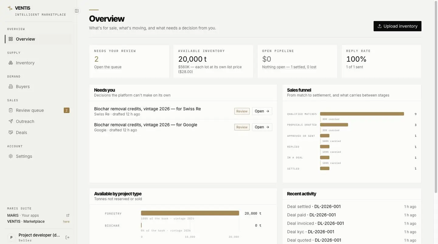Click the page scrollbar on the right edge
This screenshot has width=438, height=244.
(x=436, y=97)
